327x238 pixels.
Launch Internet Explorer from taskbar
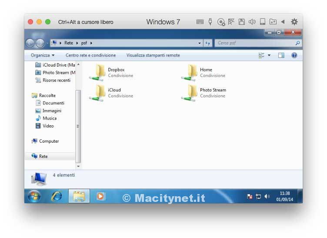click(x=57, y=196)
